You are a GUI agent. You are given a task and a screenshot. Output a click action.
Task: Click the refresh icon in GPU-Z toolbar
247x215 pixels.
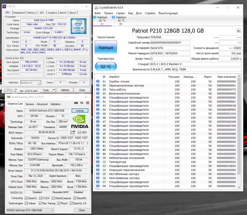coord(82,103)
